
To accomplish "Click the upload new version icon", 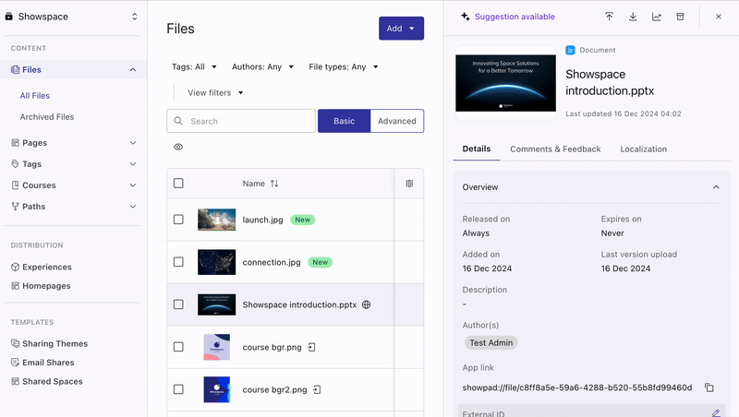I will [609, 17].
